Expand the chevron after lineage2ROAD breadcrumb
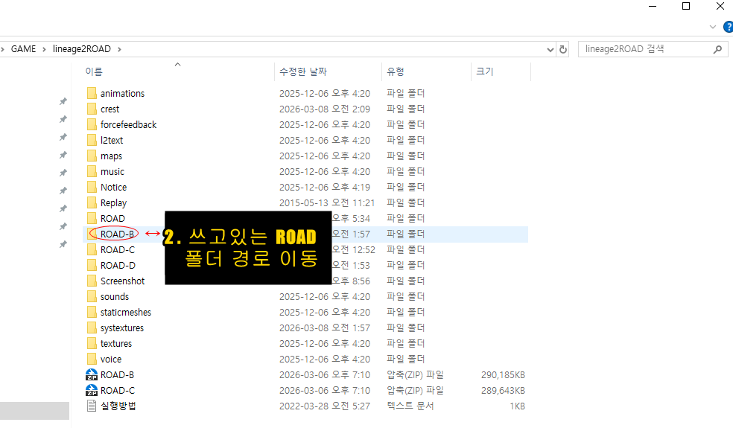Image resolution: width=733 pixels, height=428 pixels. (119, 49)
